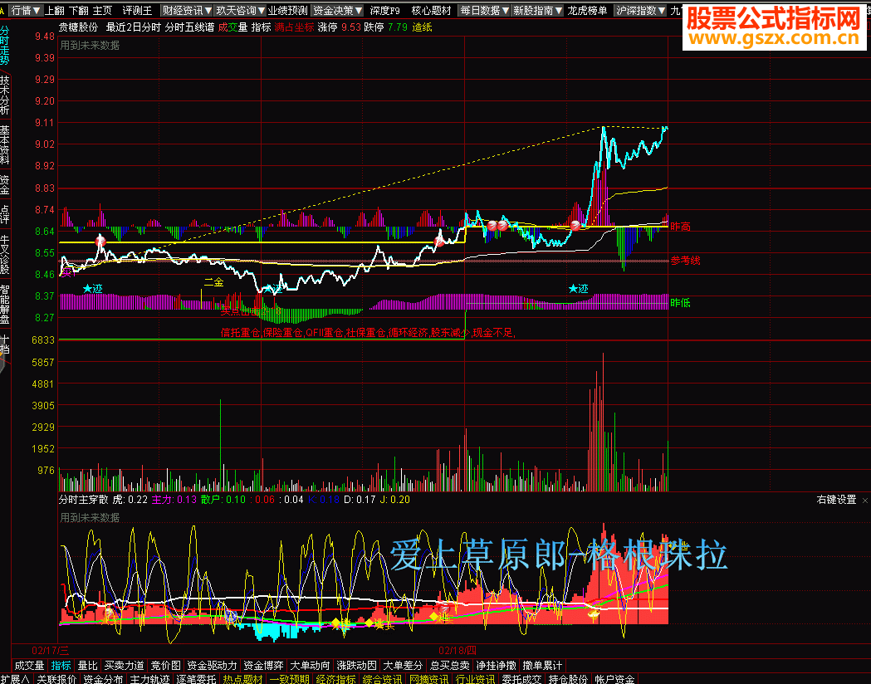
Task: Switch to the 买卖力道 bottom tab
Action: [125, 665]
